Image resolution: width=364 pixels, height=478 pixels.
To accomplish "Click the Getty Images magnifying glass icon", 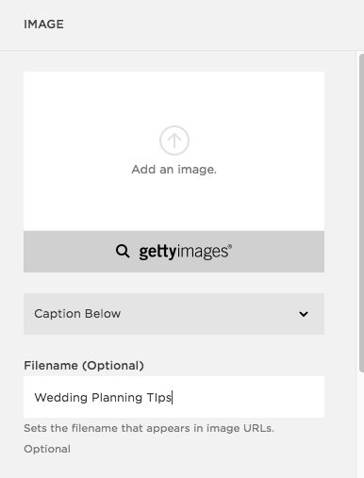I will pyautogui.click(x=123, y=252).
